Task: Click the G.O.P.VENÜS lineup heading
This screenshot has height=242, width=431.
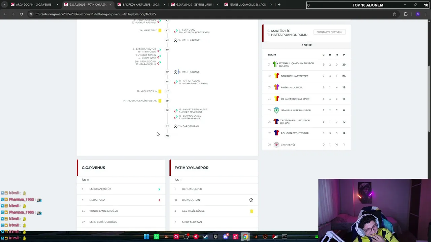Action: point(93,168)
